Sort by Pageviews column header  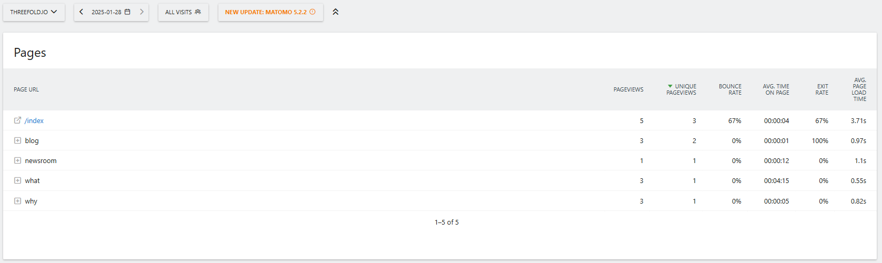628,89
